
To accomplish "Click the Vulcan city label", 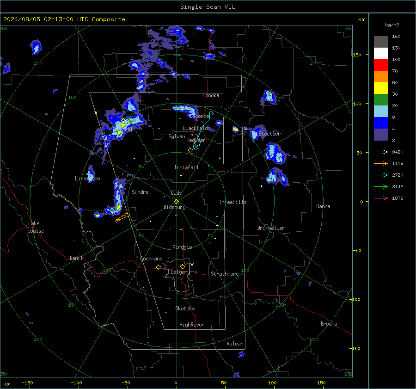I will tap(235, 344).
